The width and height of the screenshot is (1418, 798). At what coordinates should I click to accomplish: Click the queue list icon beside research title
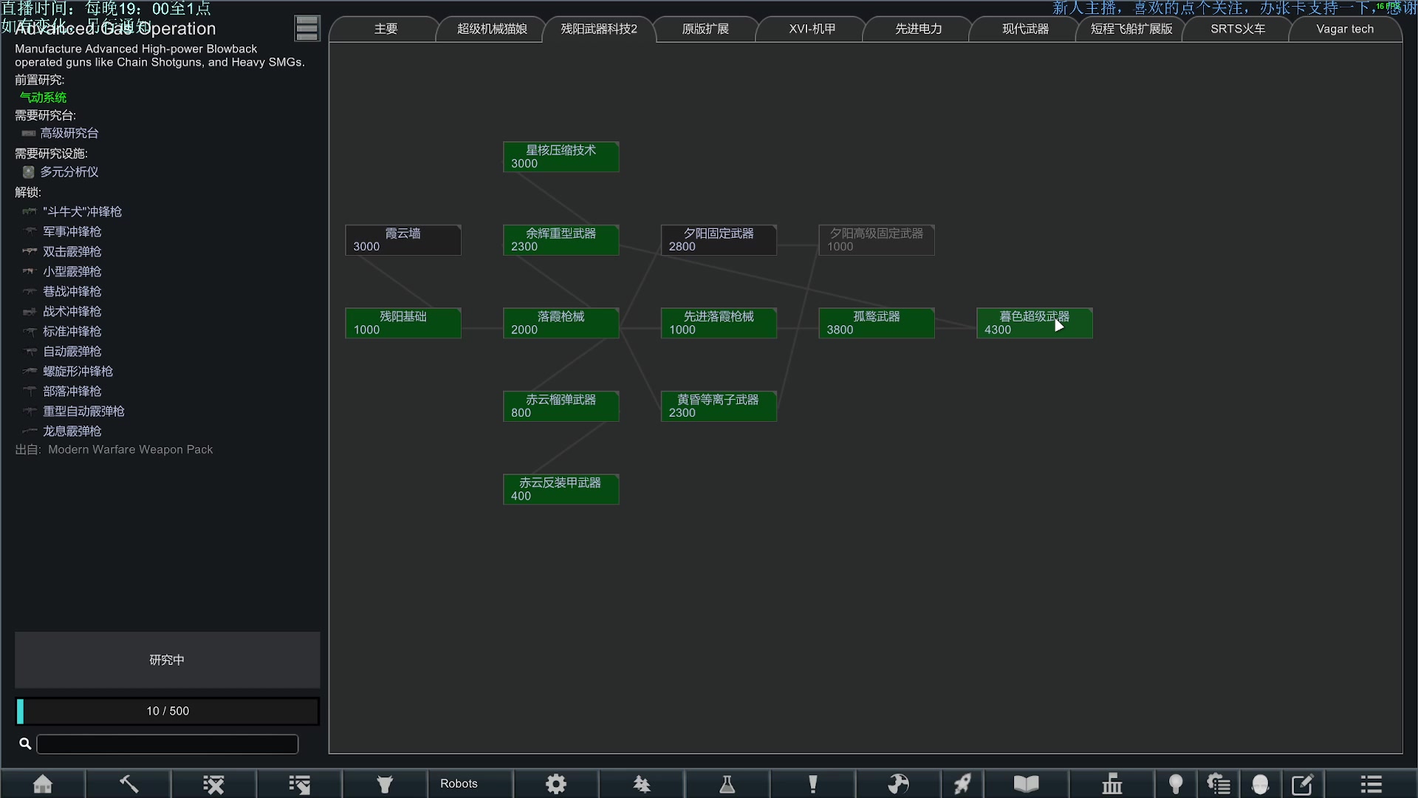click(306, 28)
